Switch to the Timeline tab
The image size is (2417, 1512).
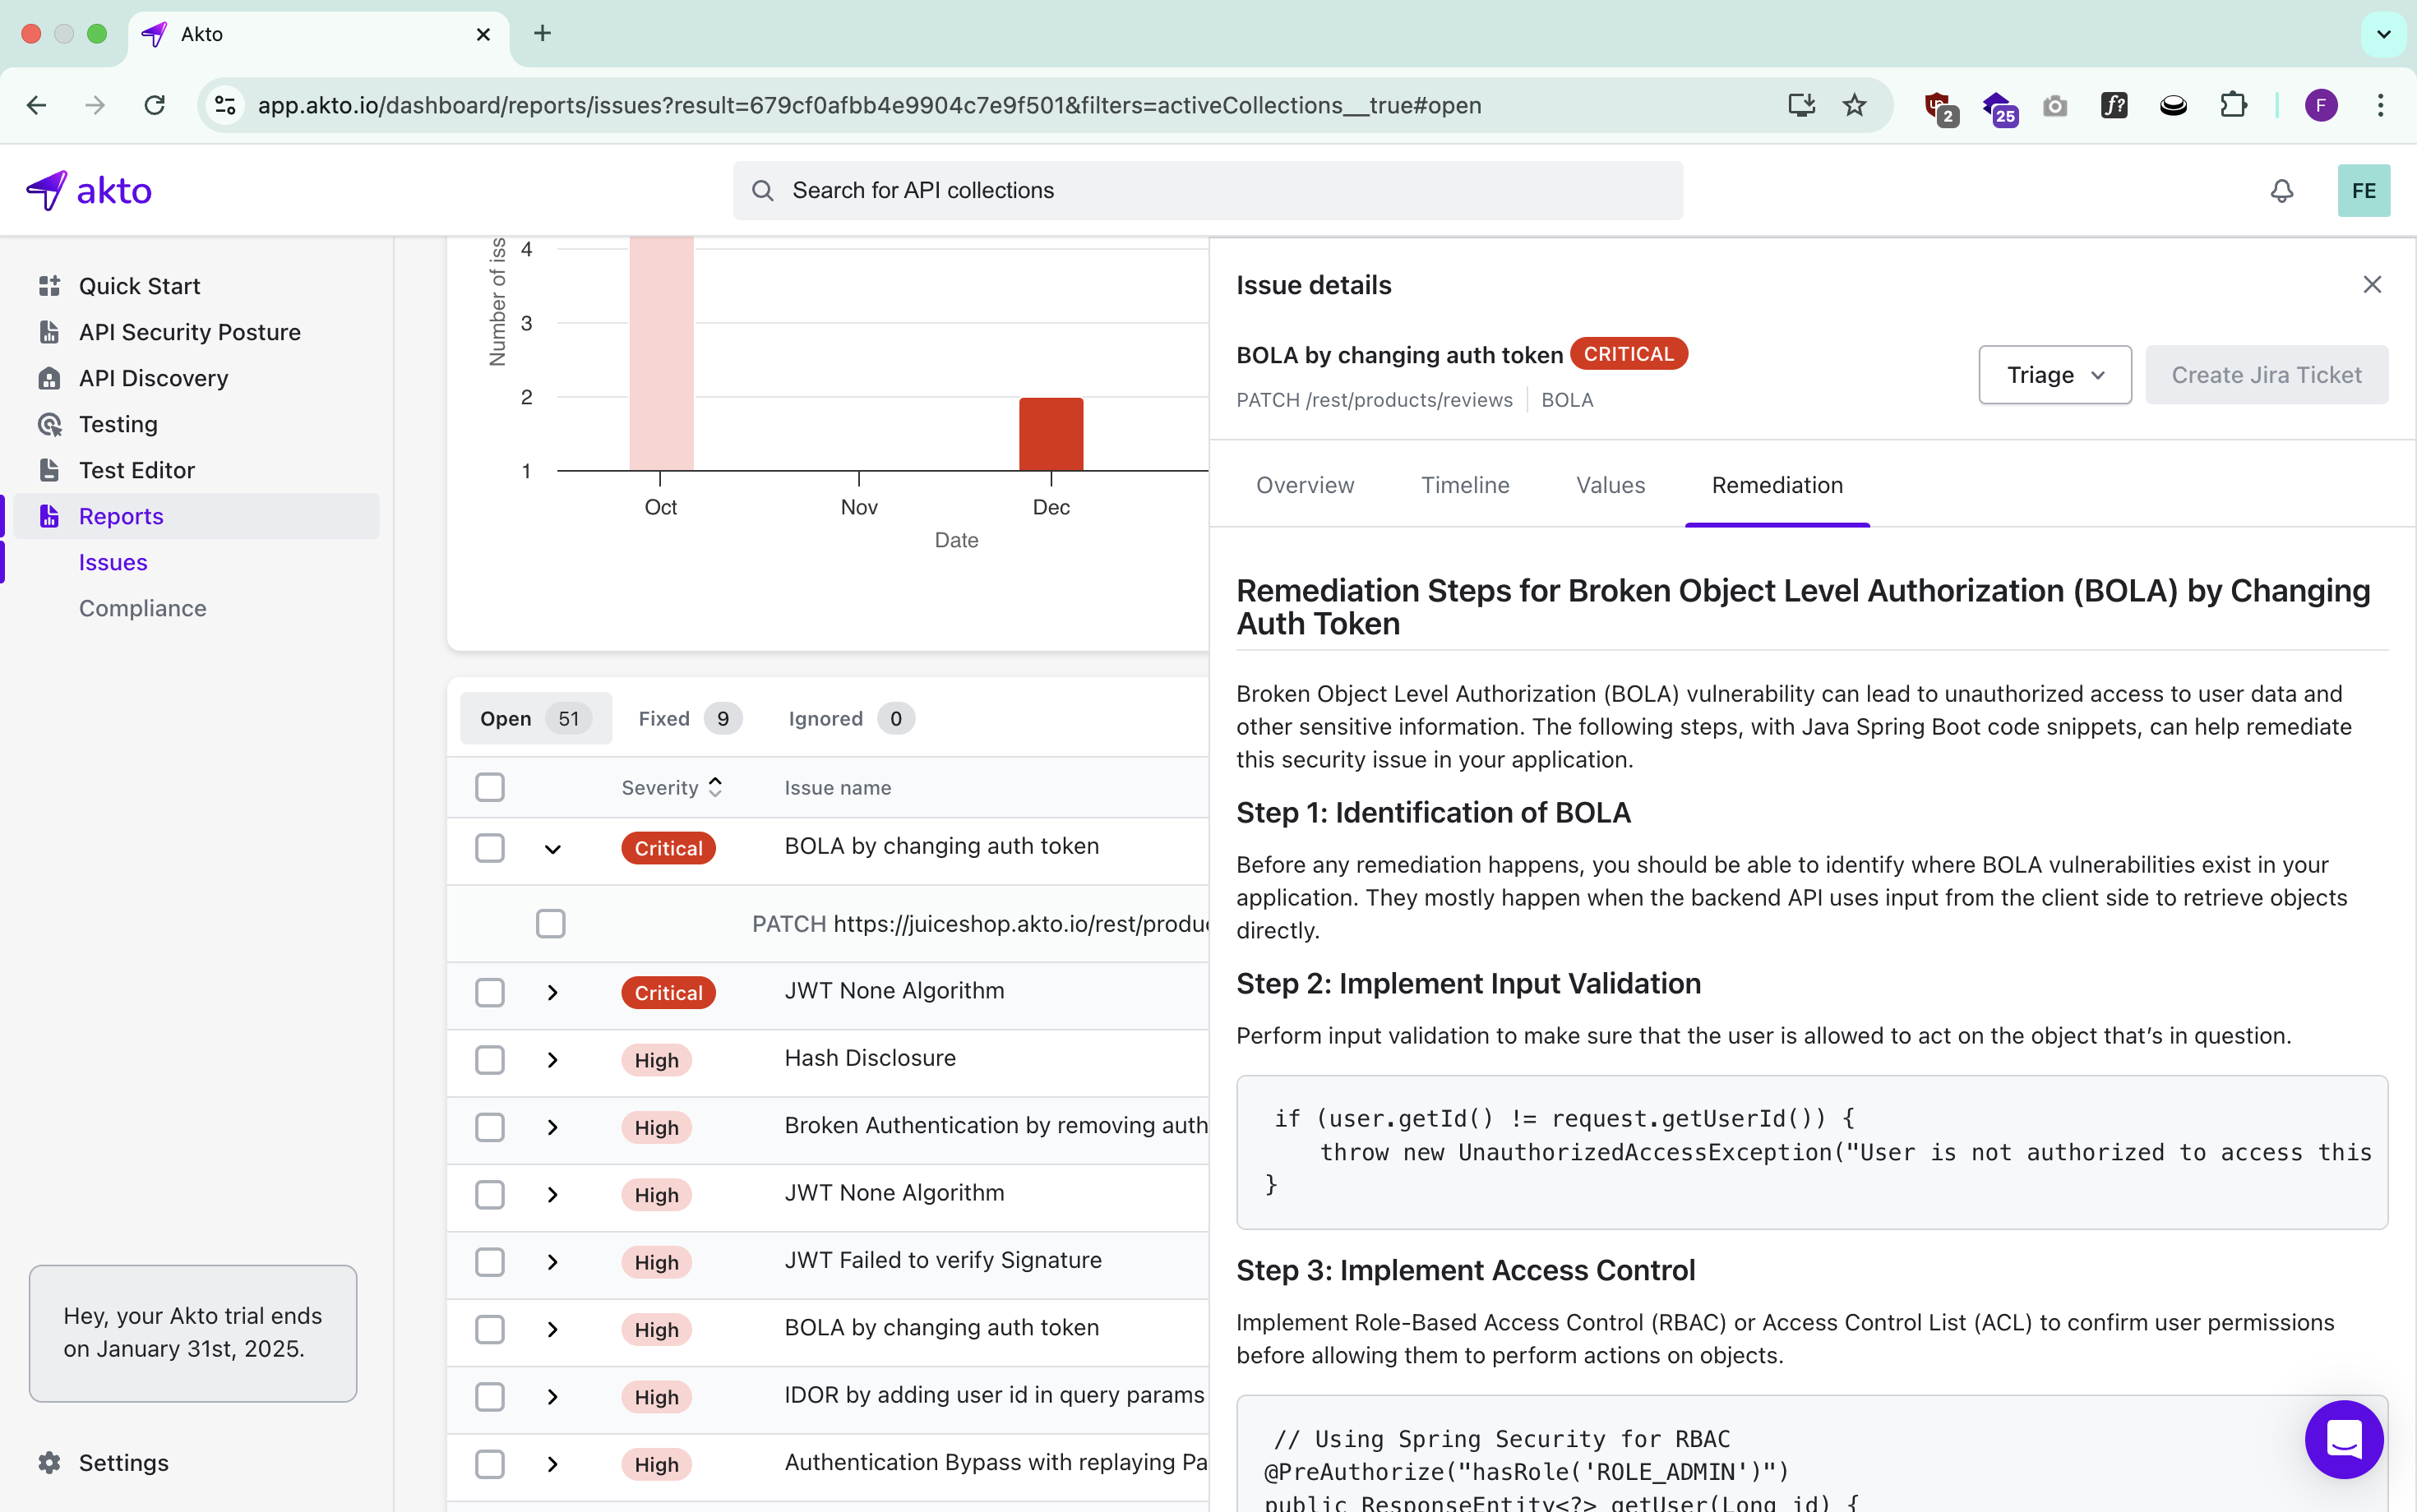[1465, 485]
